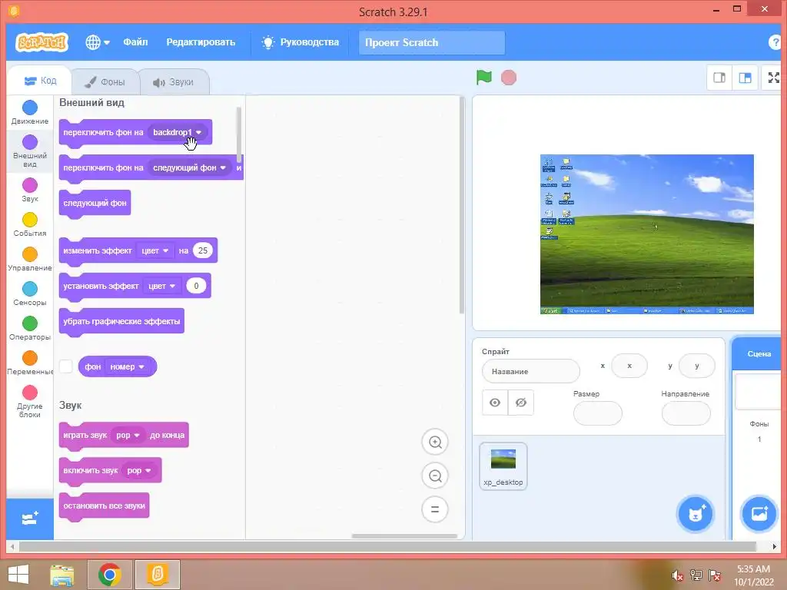Screen dimensions: 787x590
Task: Enter full screen stage mode
Action: point(773,78)
